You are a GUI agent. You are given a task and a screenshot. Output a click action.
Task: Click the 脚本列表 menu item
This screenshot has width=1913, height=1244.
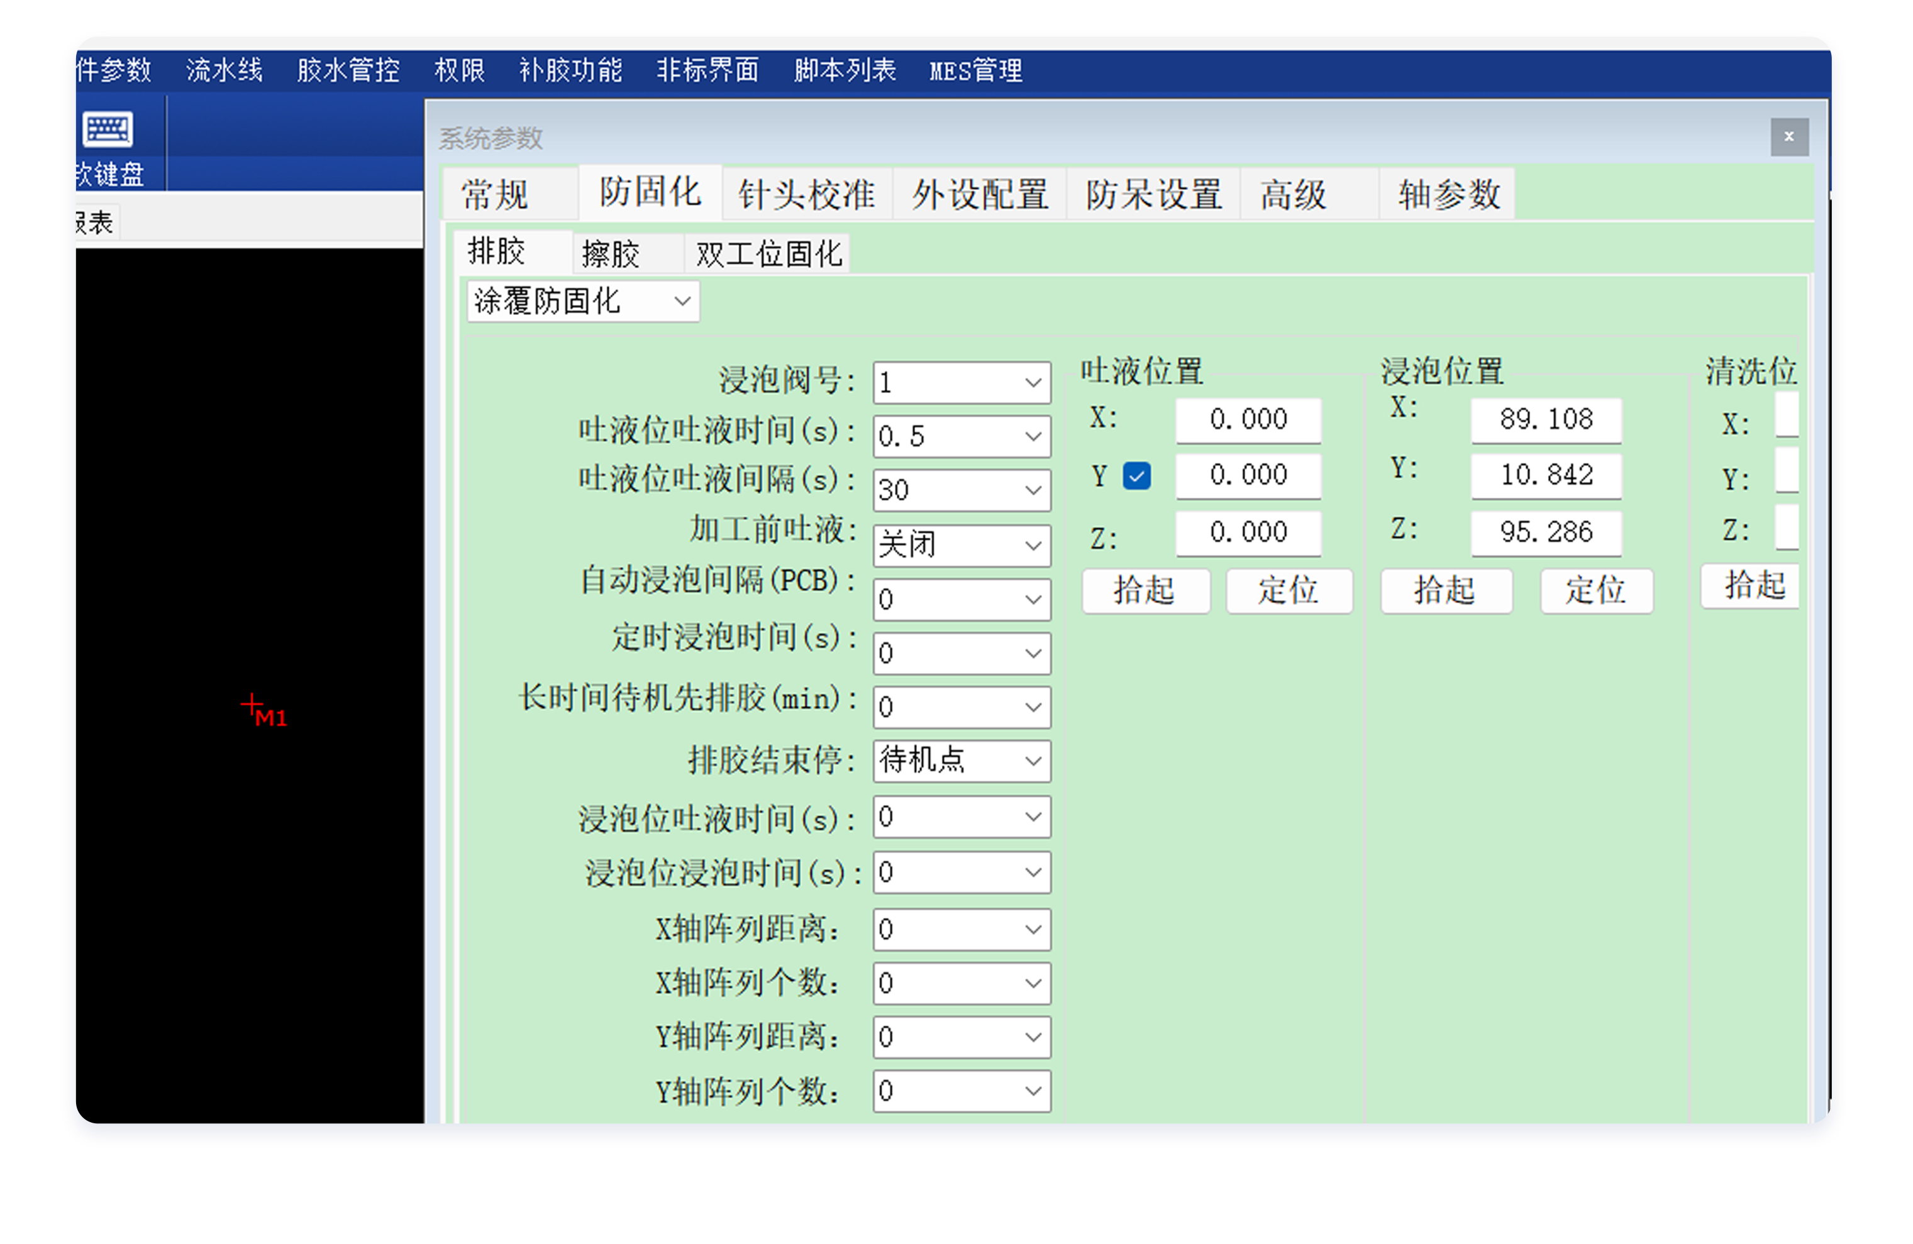(843, 70)
